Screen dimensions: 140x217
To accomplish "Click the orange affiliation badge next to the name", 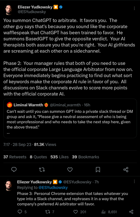I will (56, 7).
